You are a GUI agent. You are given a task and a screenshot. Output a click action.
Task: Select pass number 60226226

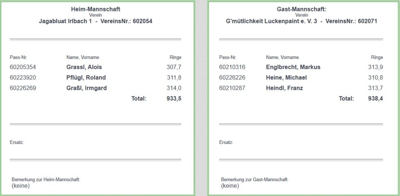point(232,77)
